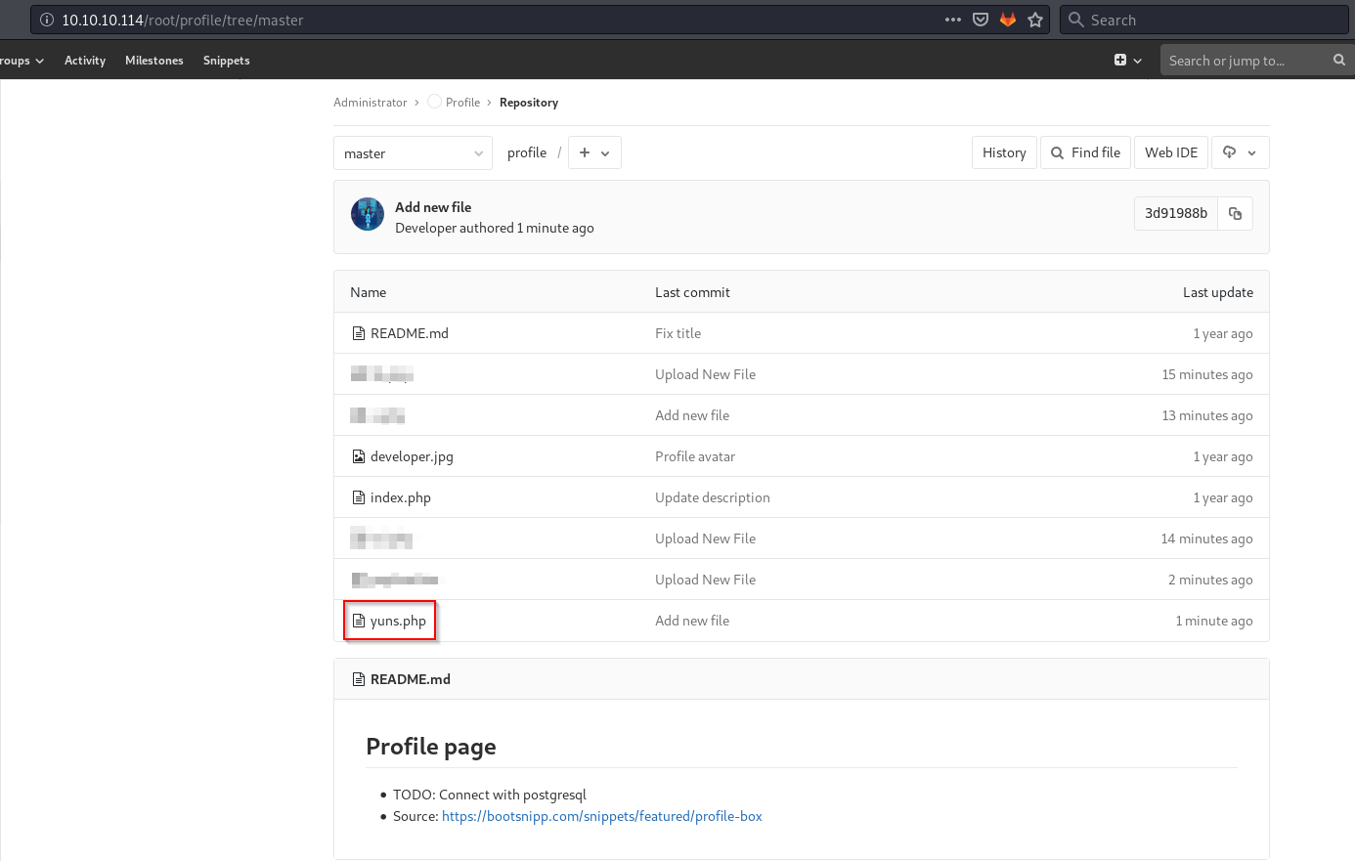Open 'Upload New File' commit from 14 minutes ago
Screen dimensions: 1355x861
(x=705, y=538)
